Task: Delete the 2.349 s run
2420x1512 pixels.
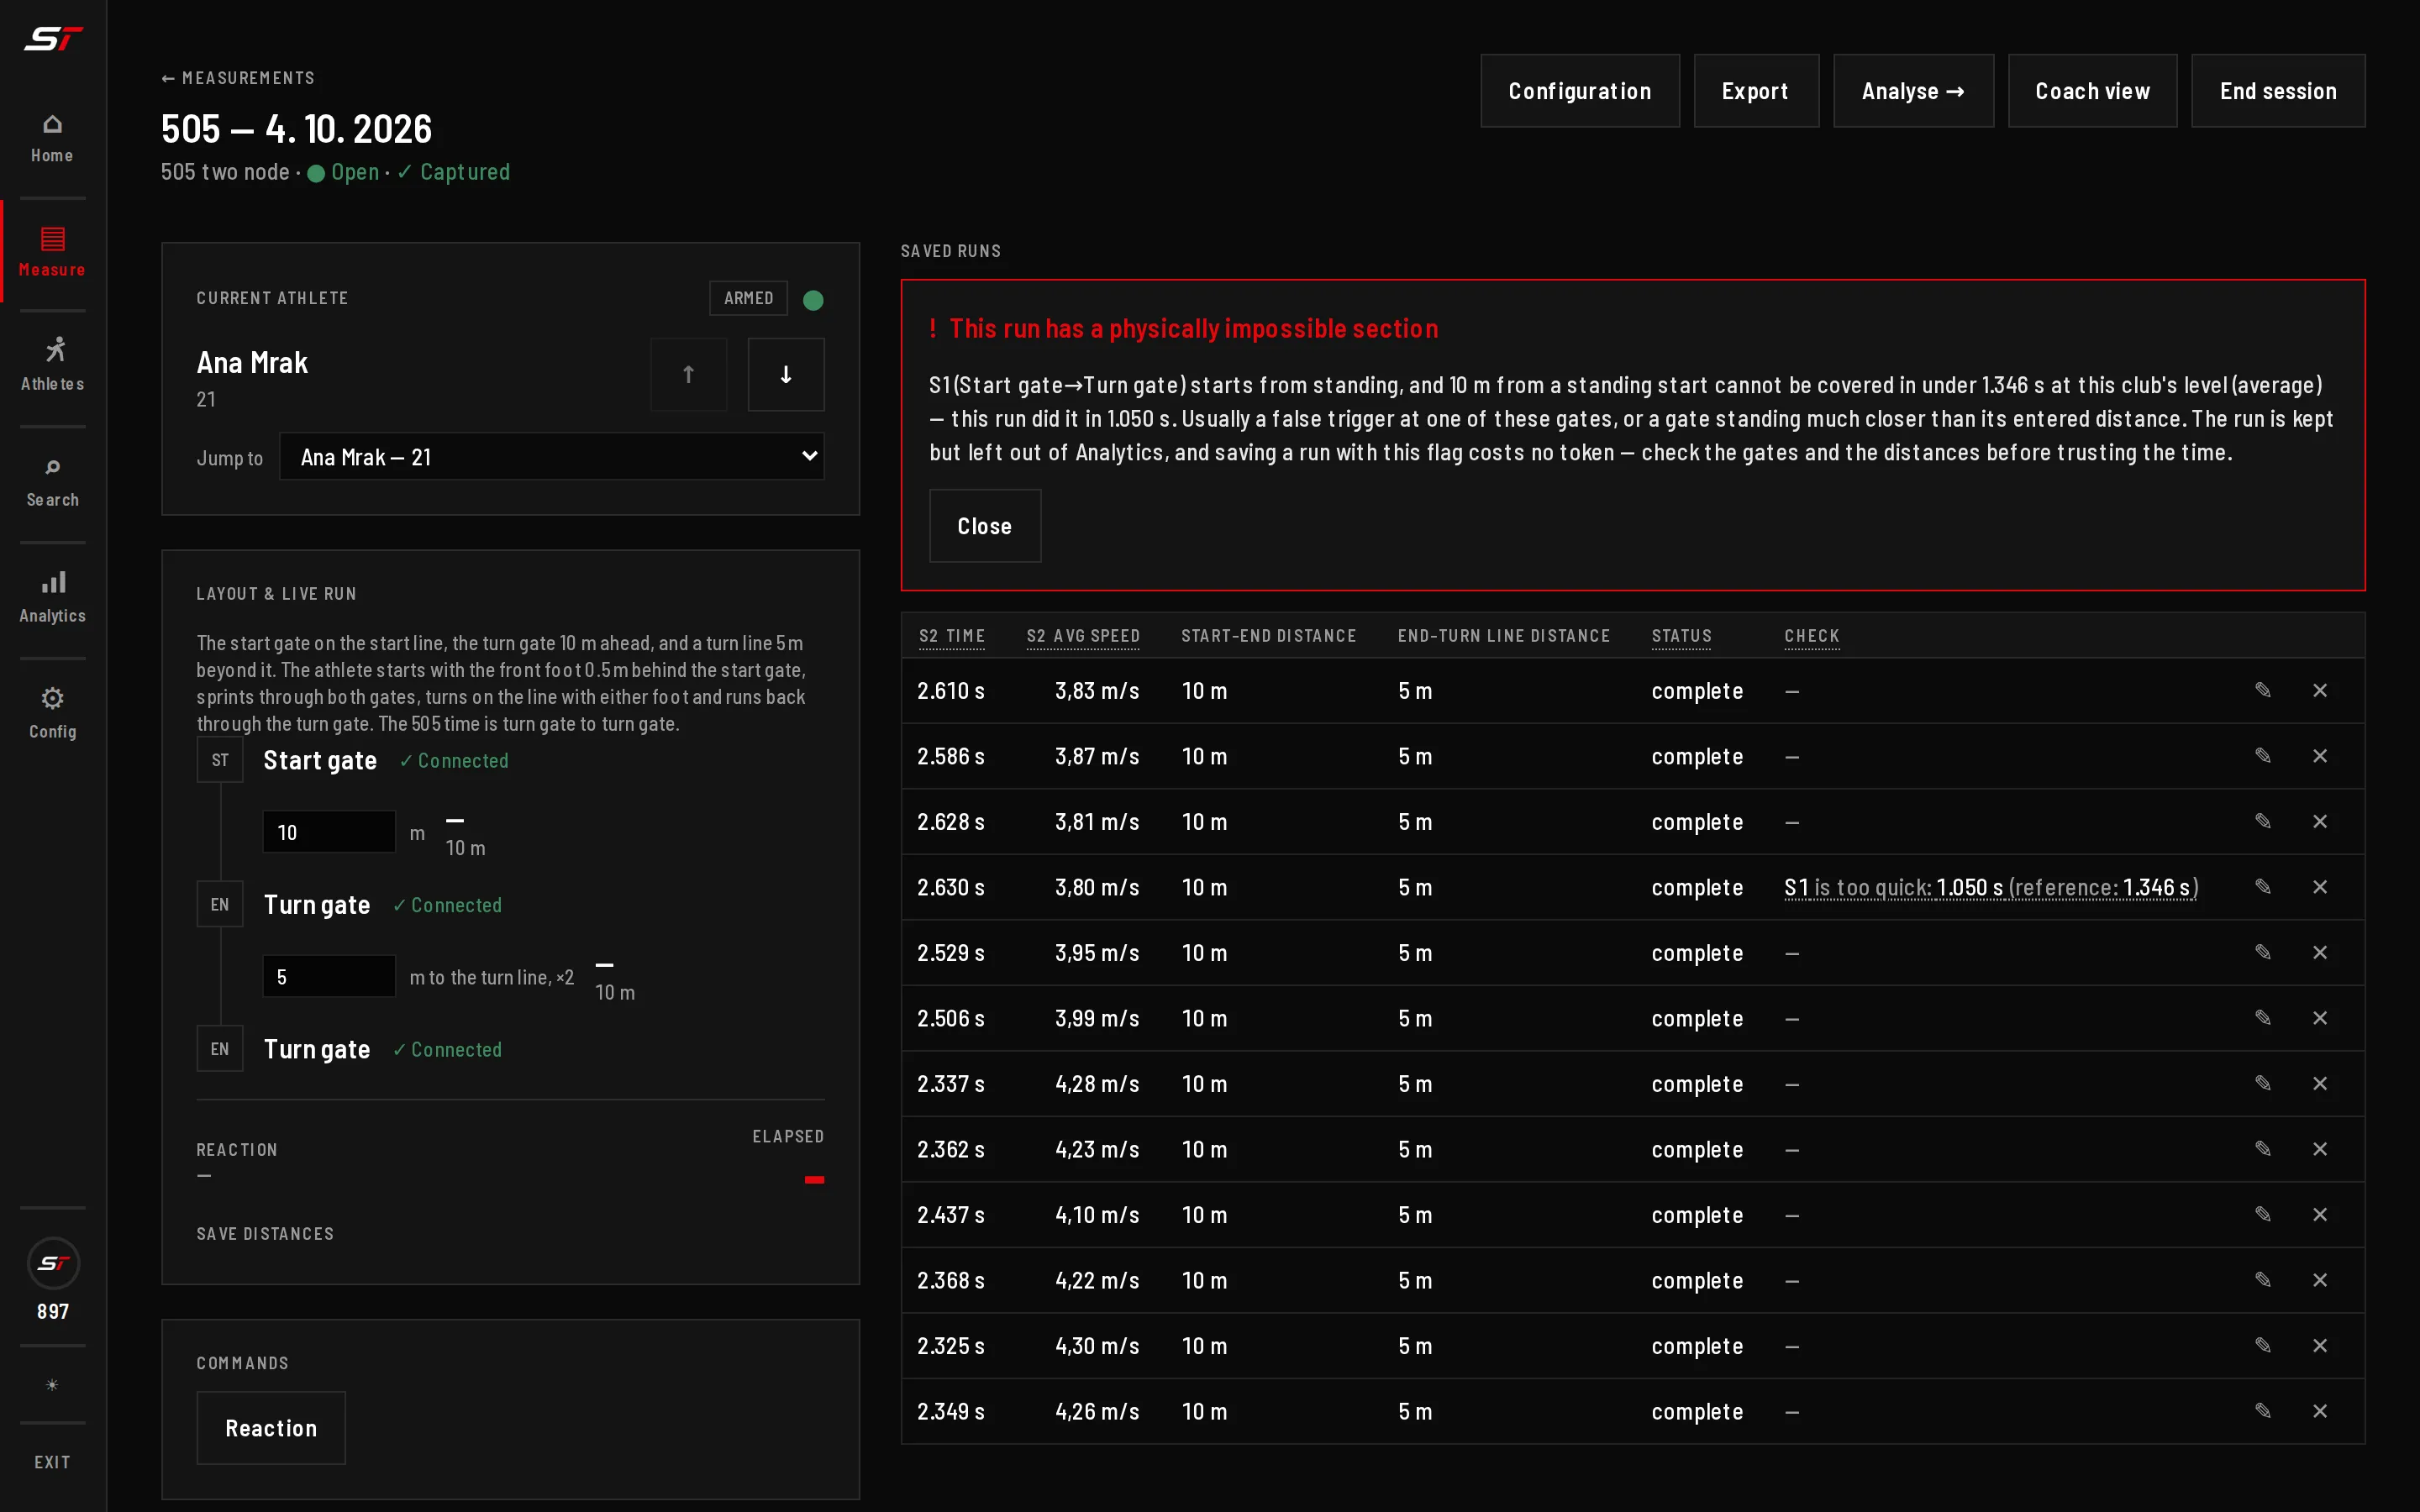Action: tap(2320, 1411)
